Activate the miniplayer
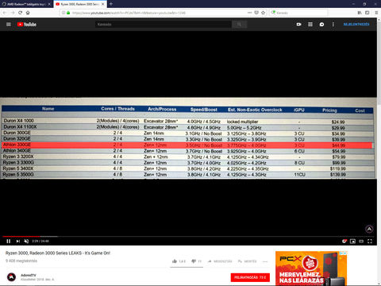The image size is (381, 286). coord(352,242)
